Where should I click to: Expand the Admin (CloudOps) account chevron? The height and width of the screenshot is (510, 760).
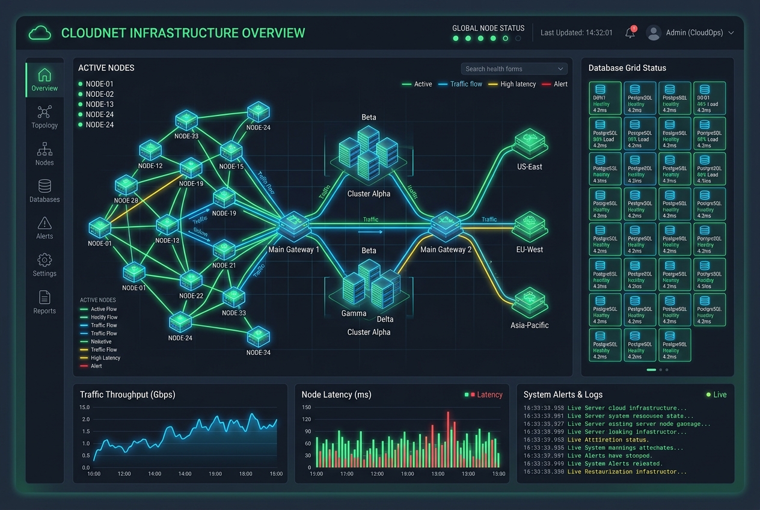click(x=731, y=33)
